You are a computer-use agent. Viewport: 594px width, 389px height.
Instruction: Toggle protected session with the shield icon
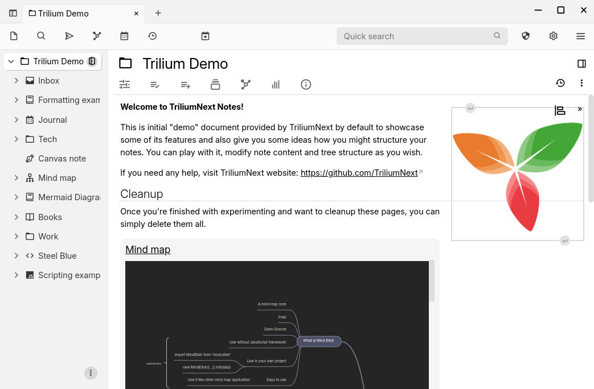525,36
